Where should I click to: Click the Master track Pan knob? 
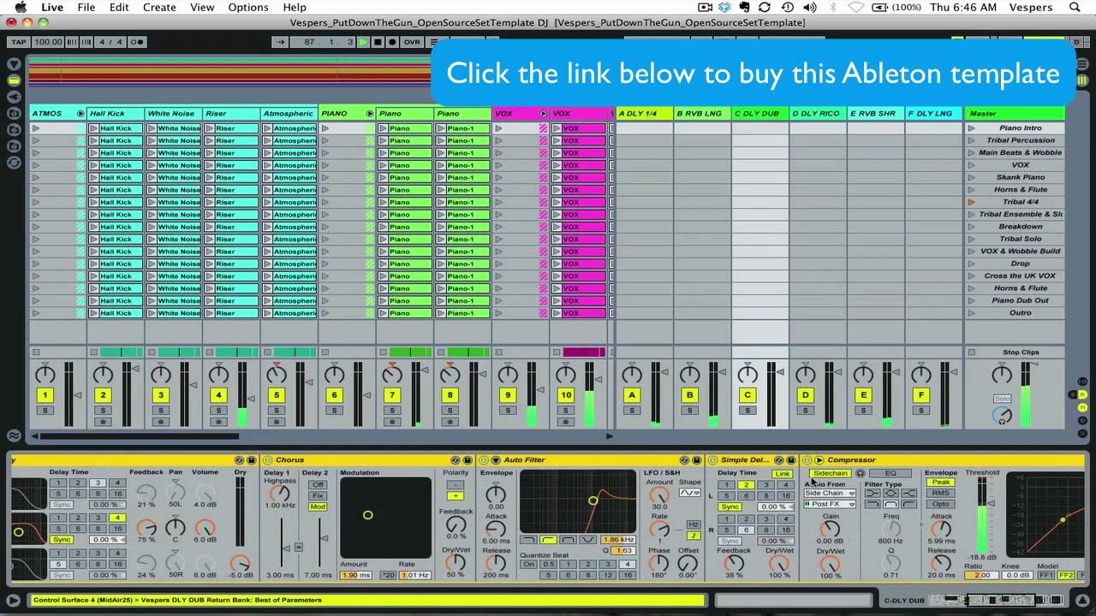[x=1002, y=374]
